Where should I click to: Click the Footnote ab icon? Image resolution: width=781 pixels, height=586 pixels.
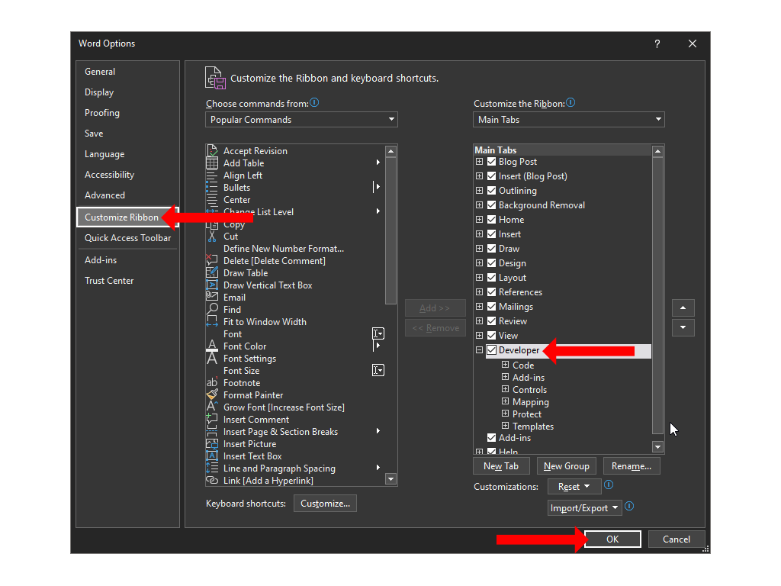pyautogui.click(x=212, y=383)
